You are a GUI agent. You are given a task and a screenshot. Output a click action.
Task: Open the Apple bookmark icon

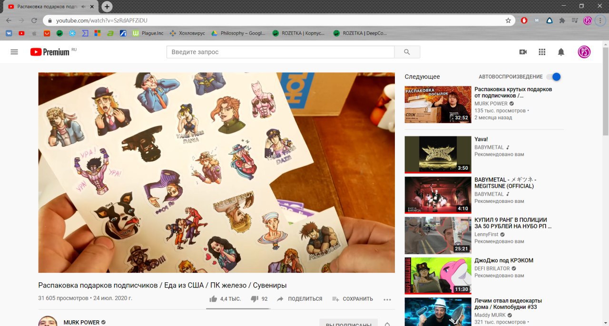34,33
